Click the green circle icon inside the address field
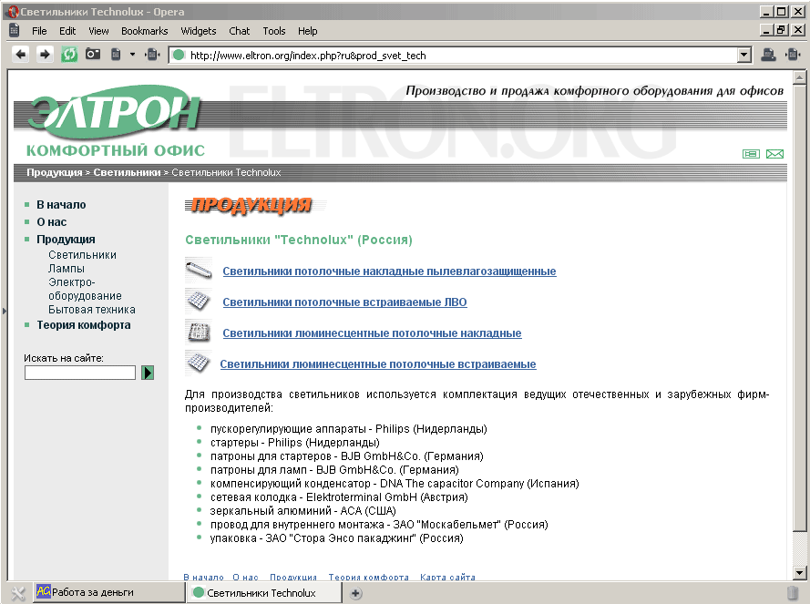This screenshot has width=810, height=604. [x=179, y=55]
